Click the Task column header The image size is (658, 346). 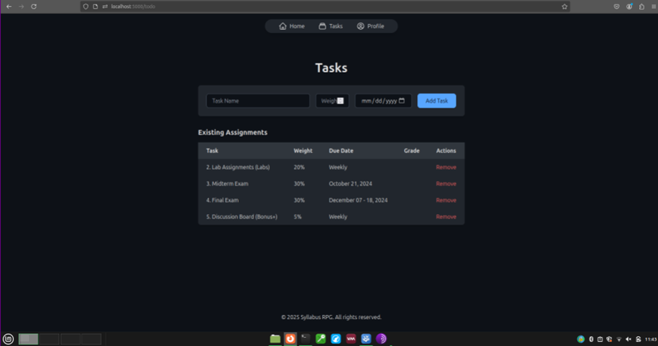[x=213, y=150]
